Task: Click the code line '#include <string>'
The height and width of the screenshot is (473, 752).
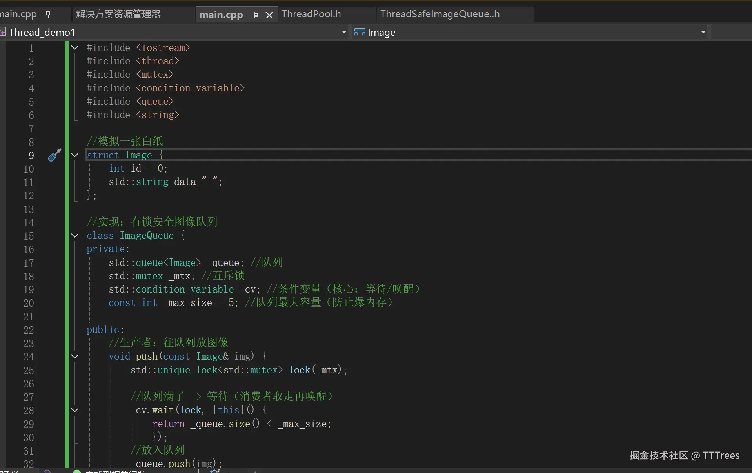Action: (x=133, y=115)
